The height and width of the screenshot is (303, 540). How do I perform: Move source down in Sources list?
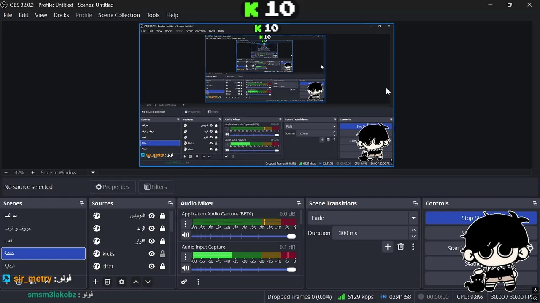[148, 282]
